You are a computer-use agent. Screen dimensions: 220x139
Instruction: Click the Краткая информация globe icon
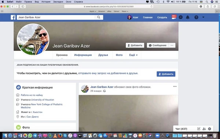(x=18, y=87)
